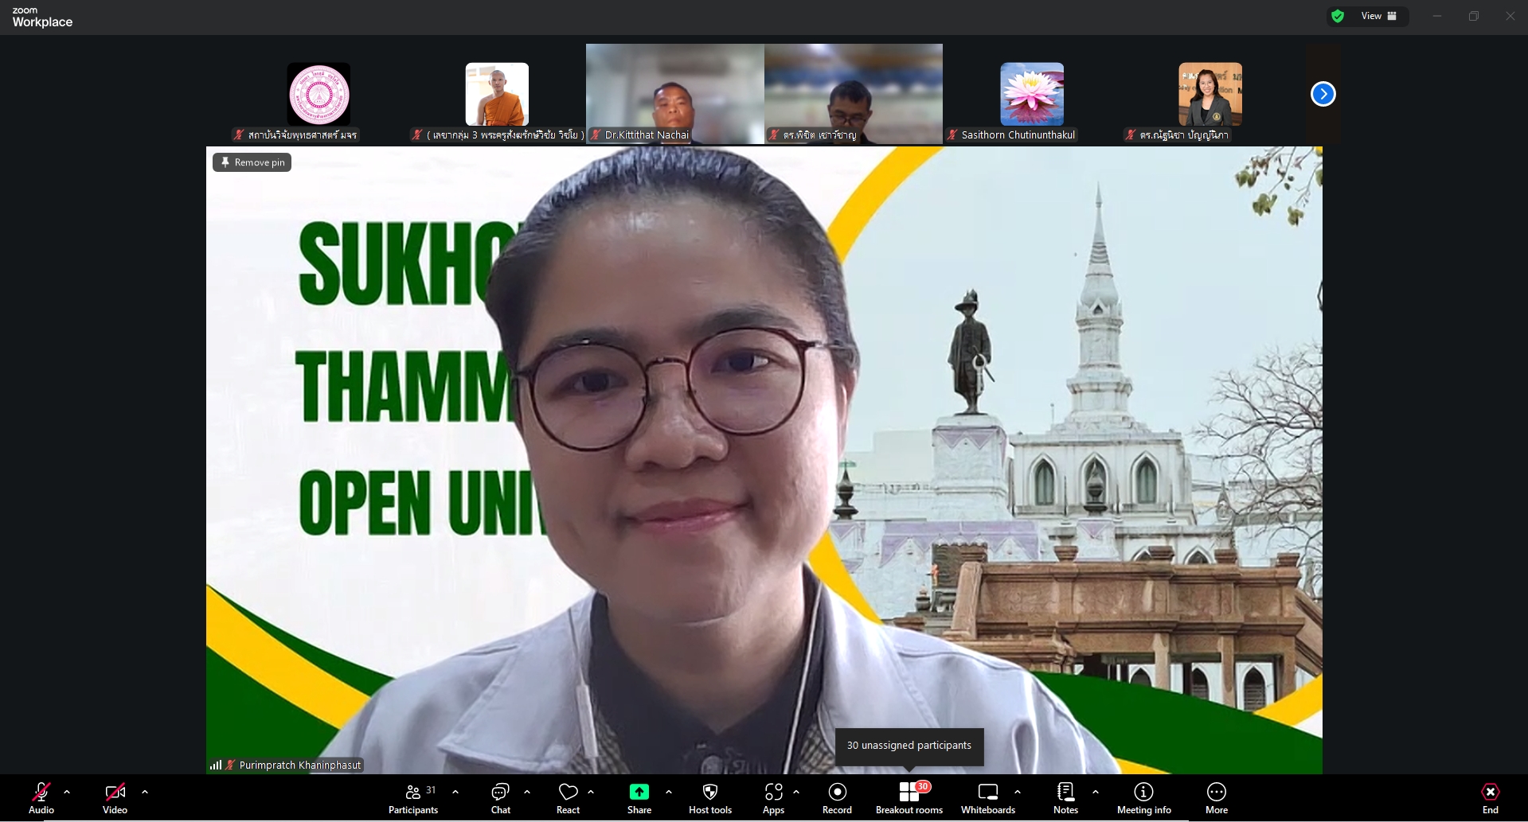Expand the video options arrow
This screenshot has height=822, width=1528.
click(145, 792)
